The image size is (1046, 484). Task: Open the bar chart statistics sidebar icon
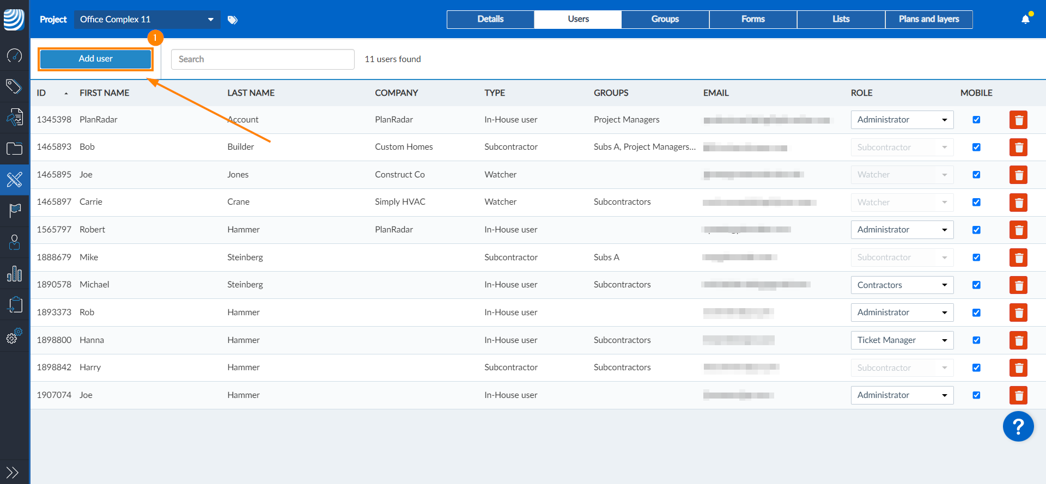point(14,273)
